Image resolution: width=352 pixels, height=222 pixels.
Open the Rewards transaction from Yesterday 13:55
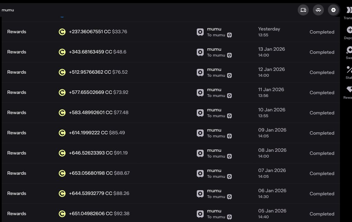coord(16,32)
